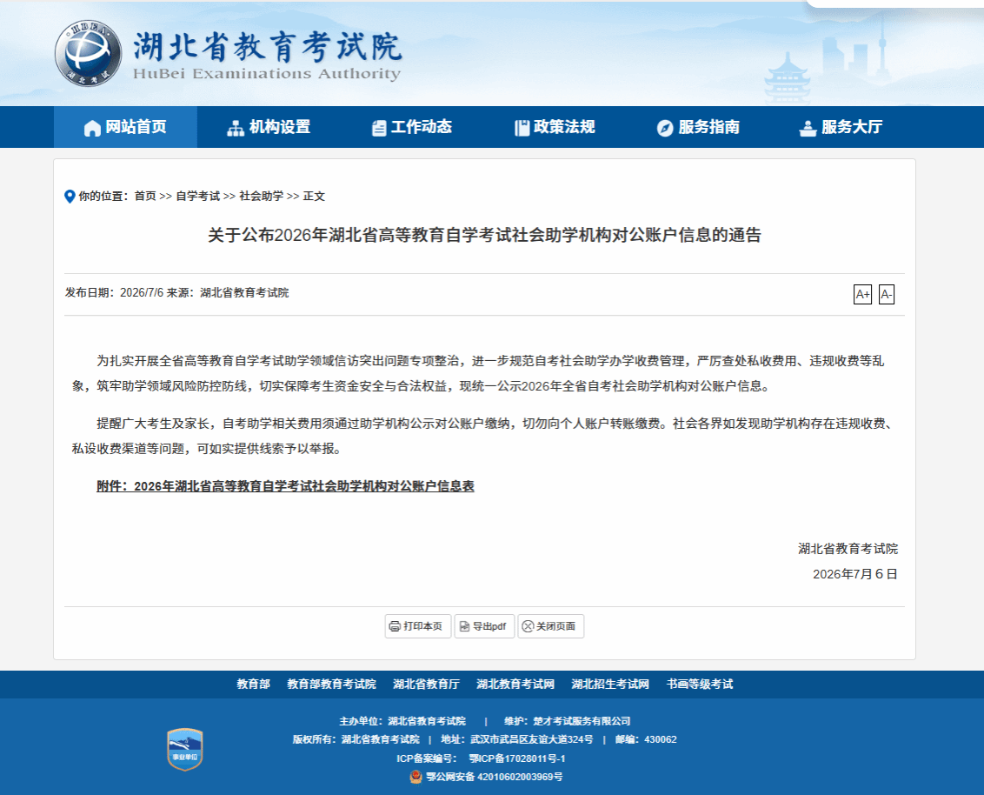
Task: Click the person icon beside 服务大厅
Action: tap(808, 128)
